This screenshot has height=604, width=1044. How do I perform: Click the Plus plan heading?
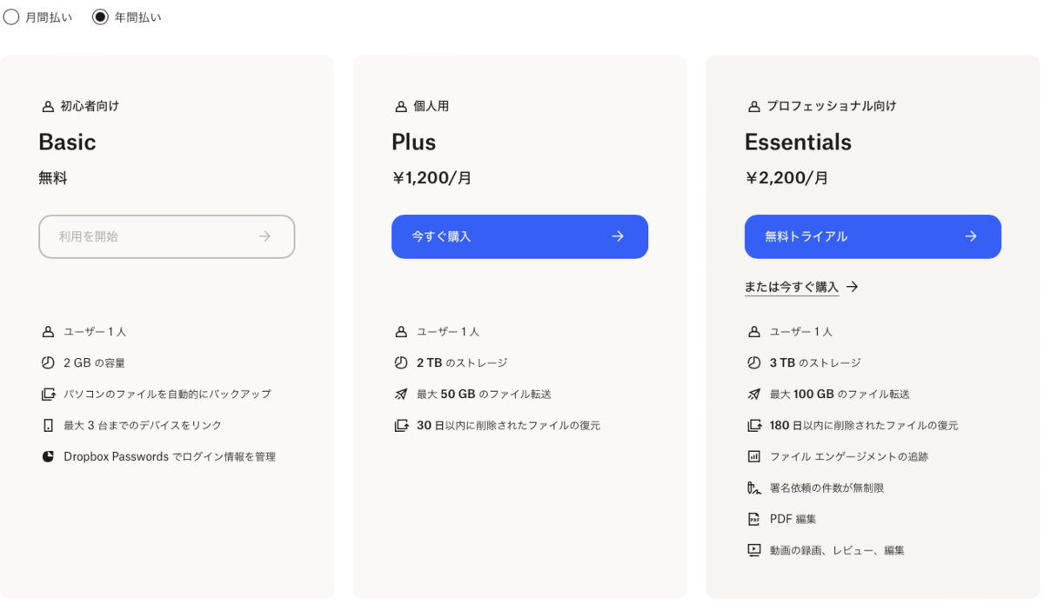(414, 143)
